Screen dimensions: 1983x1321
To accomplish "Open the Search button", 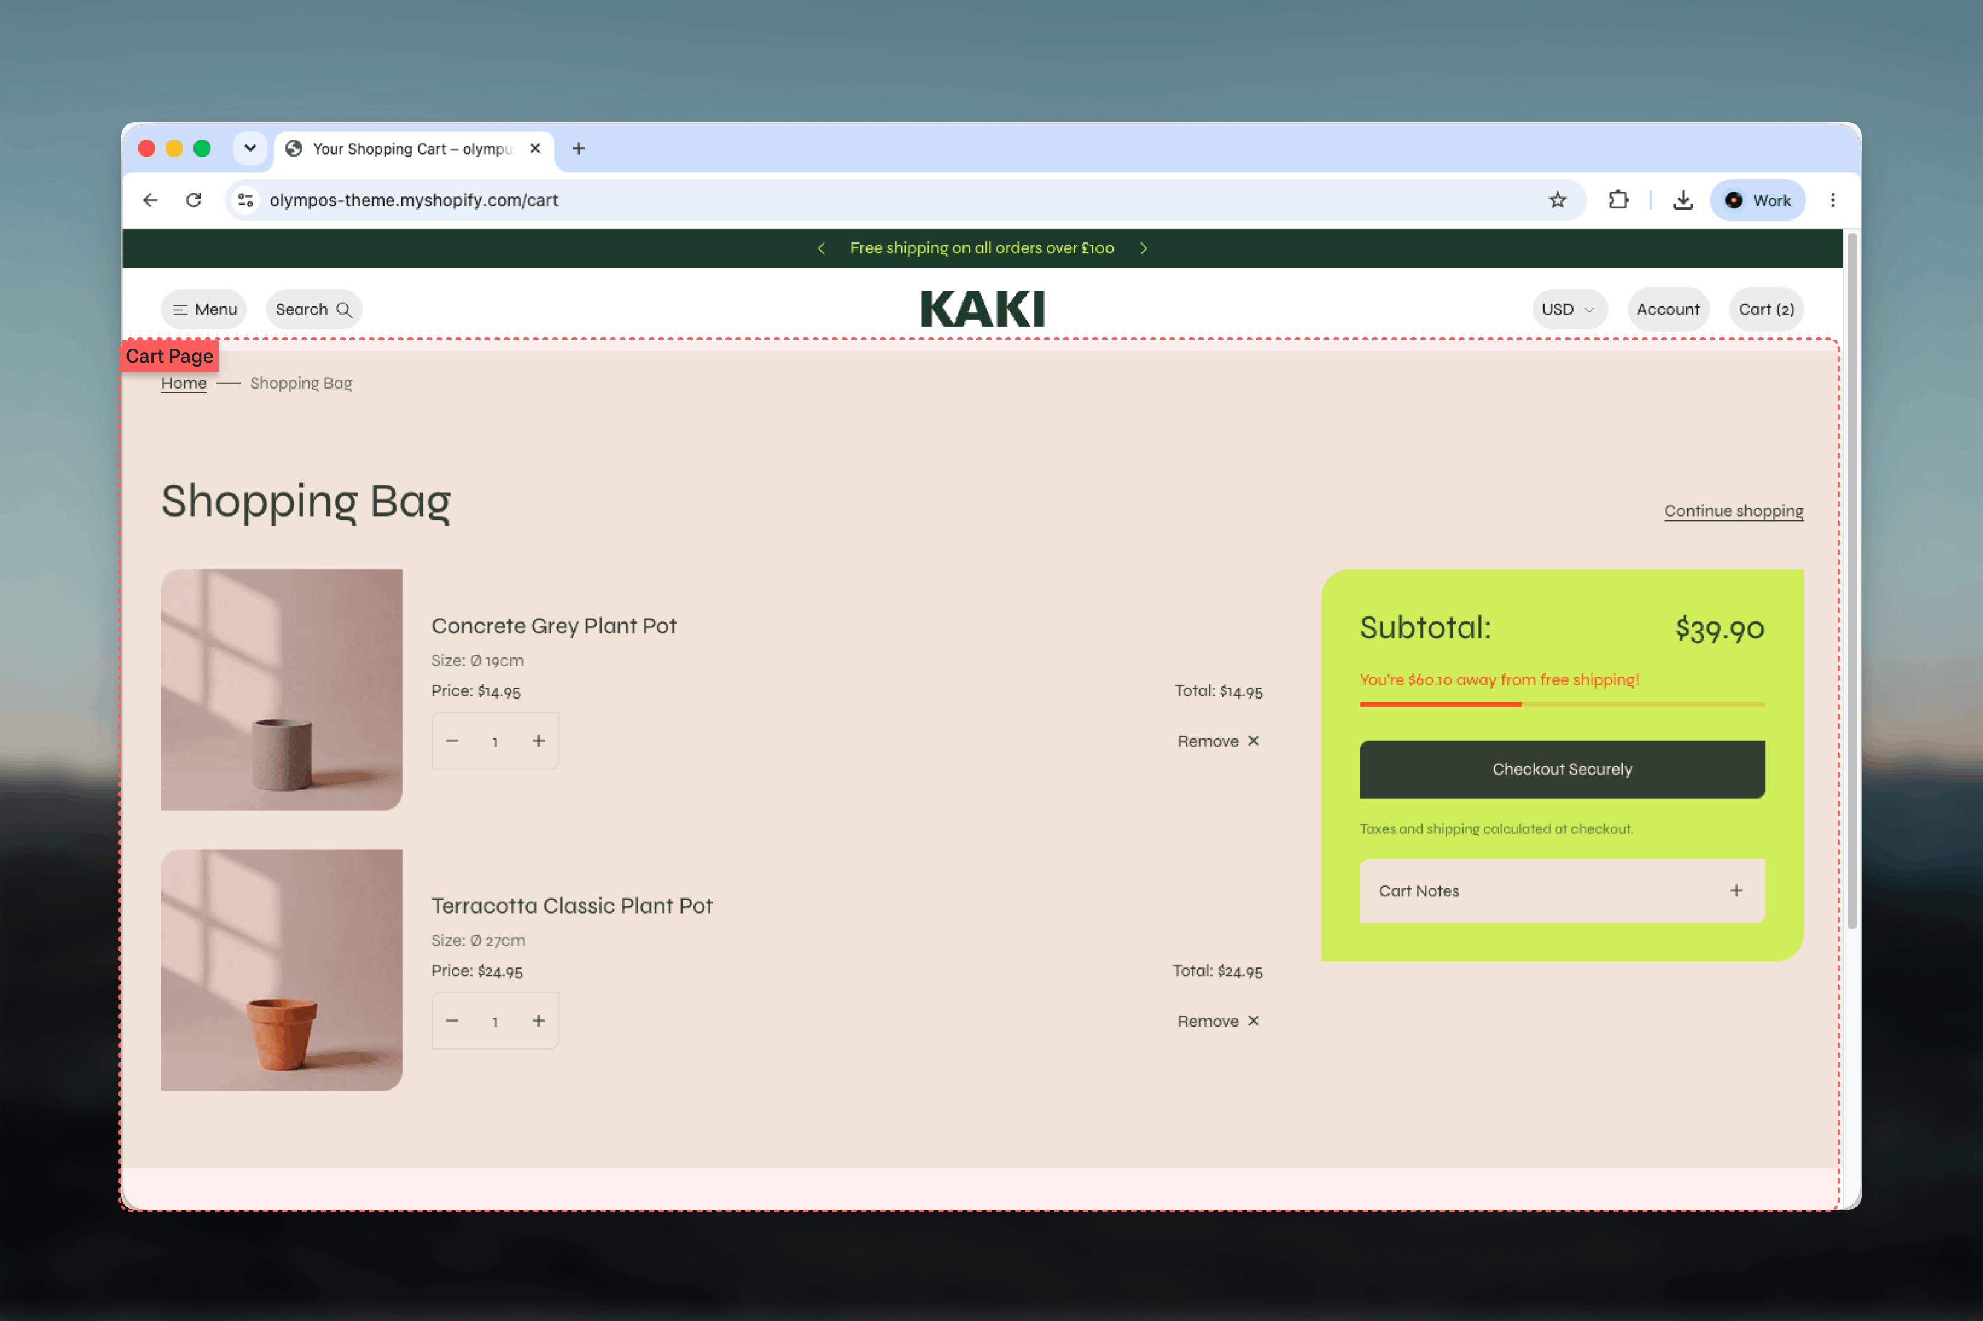I will (x=314, y=309).
